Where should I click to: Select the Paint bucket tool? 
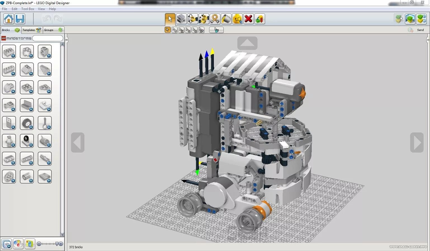click(226, 19)
